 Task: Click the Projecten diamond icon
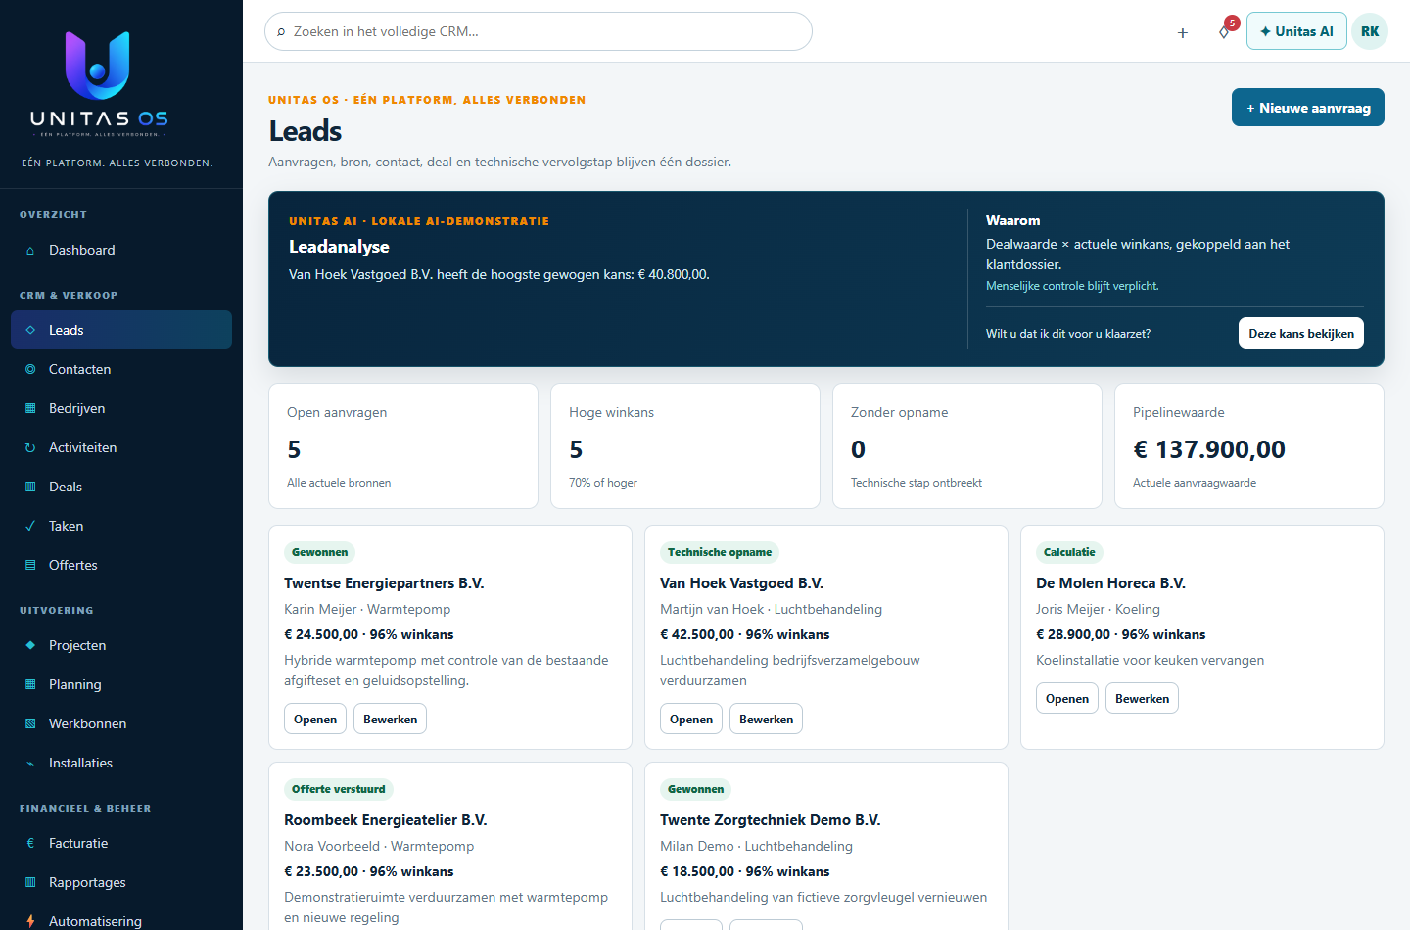[x=30, y=645]
